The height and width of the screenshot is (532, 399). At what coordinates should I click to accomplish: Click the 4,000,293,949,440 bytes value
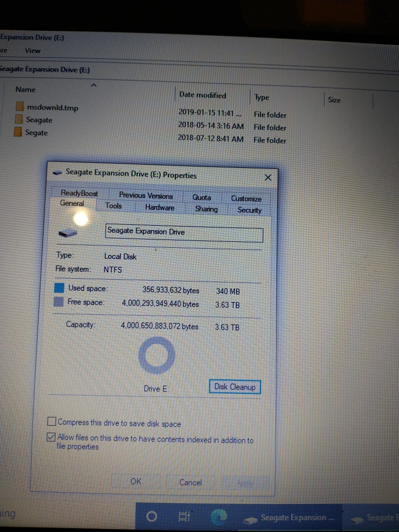tap(160, 303)
